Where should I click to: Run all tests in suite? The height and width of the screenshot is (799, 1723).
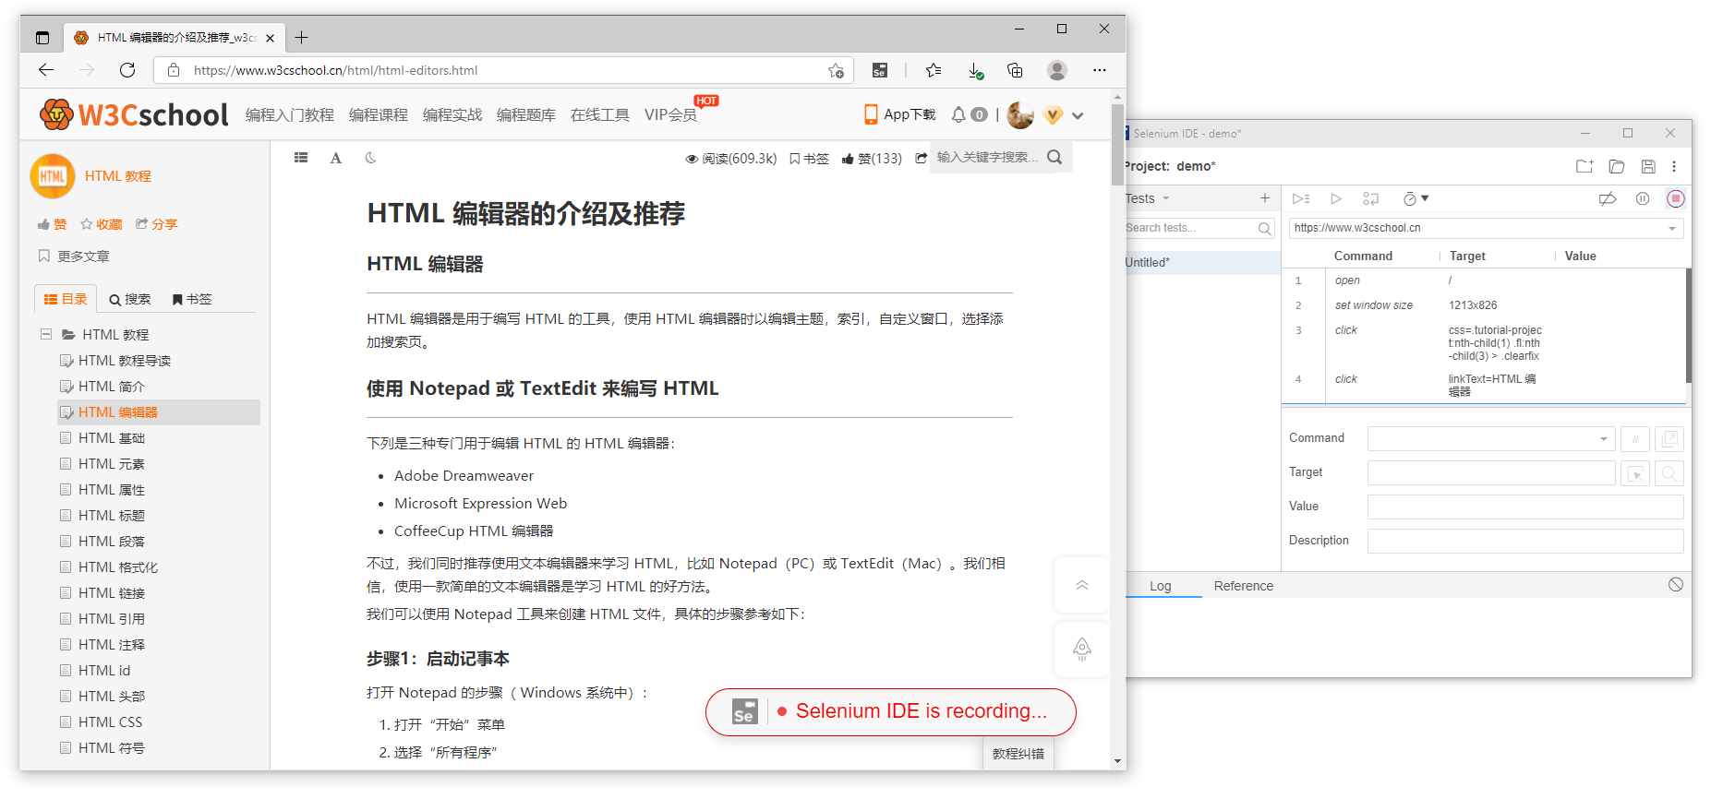(x=1301, y=198)
